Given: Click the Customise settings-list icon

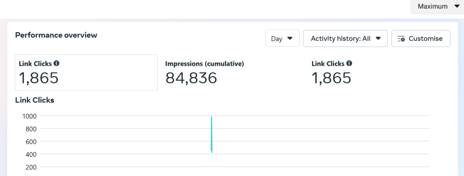Looking at the screenshot, I should pyautogui.click(x=401, y=39).
